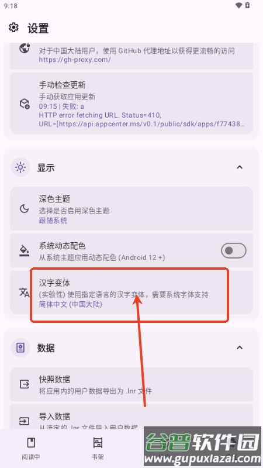
Task: Click the sun icon beside 显示
Action: [20, 167]
